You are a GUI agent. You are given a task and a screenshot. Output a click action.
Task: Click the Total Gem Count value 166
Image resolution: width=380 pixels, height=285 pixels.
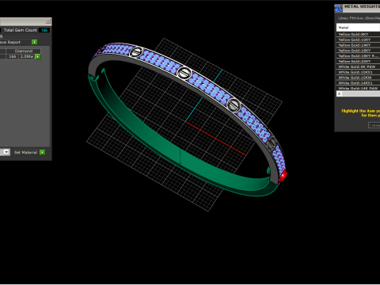point(44,30)
